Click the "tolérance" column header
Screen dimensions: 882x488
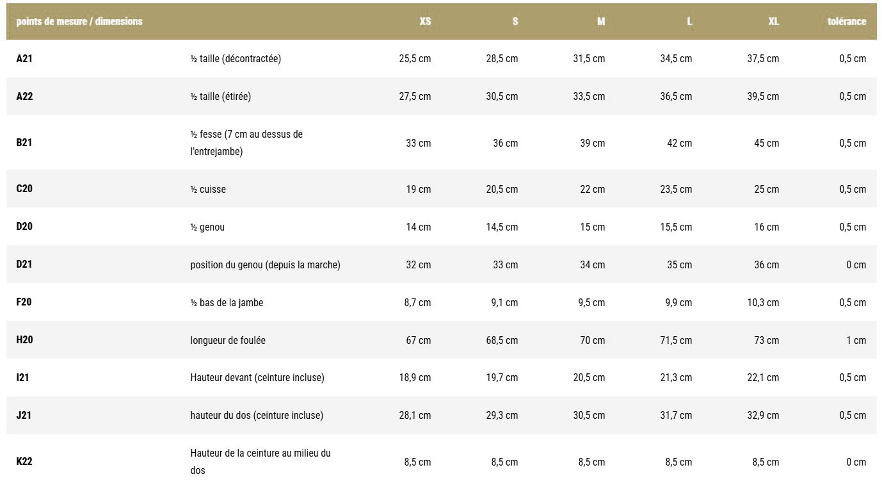tap(846, 21)
